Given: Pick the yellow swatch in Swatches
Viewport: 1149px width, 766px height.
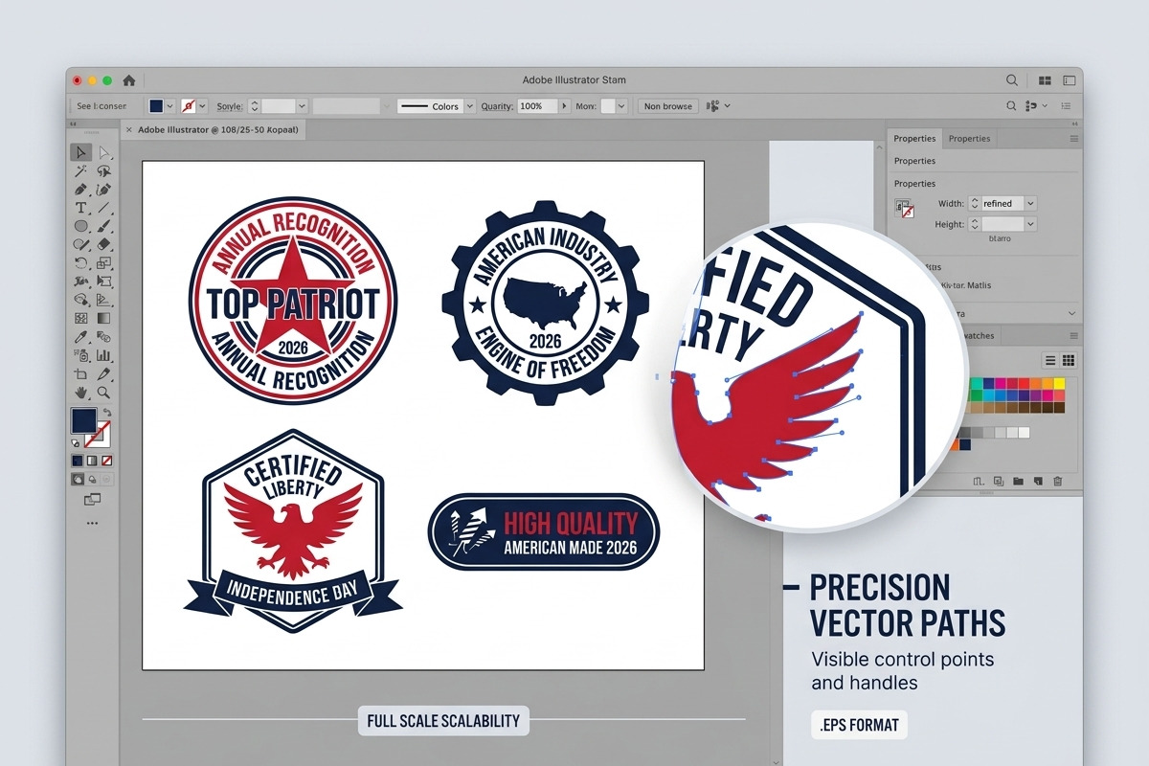Looking at the screenshot, I should coord(1059,383).
